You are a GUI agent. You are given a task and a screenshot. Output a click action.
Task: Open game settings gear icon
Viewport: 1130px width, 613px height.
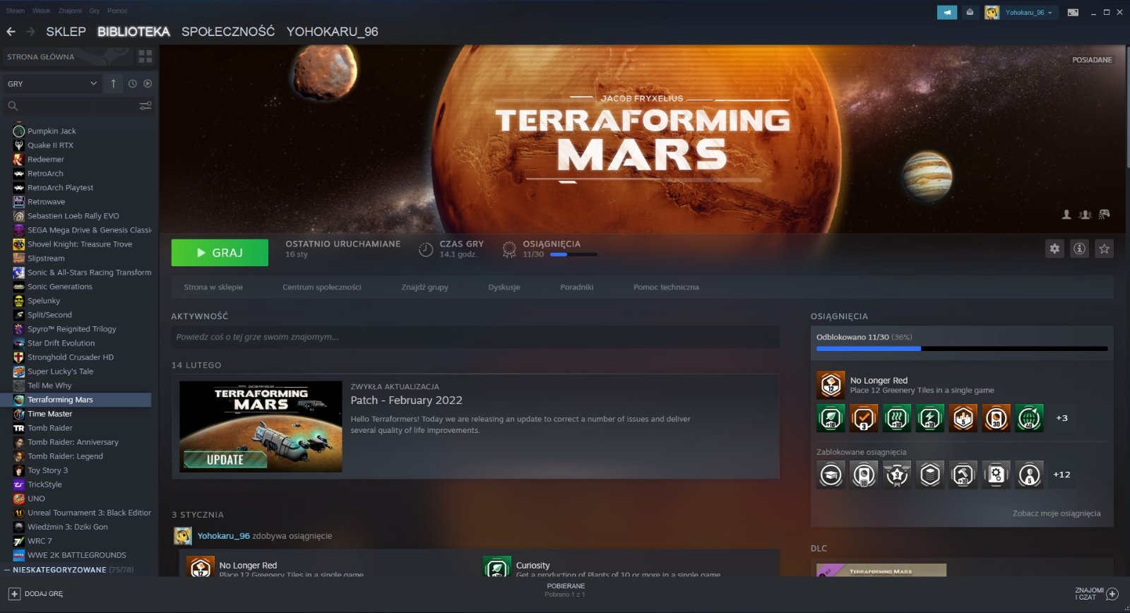1054,249
